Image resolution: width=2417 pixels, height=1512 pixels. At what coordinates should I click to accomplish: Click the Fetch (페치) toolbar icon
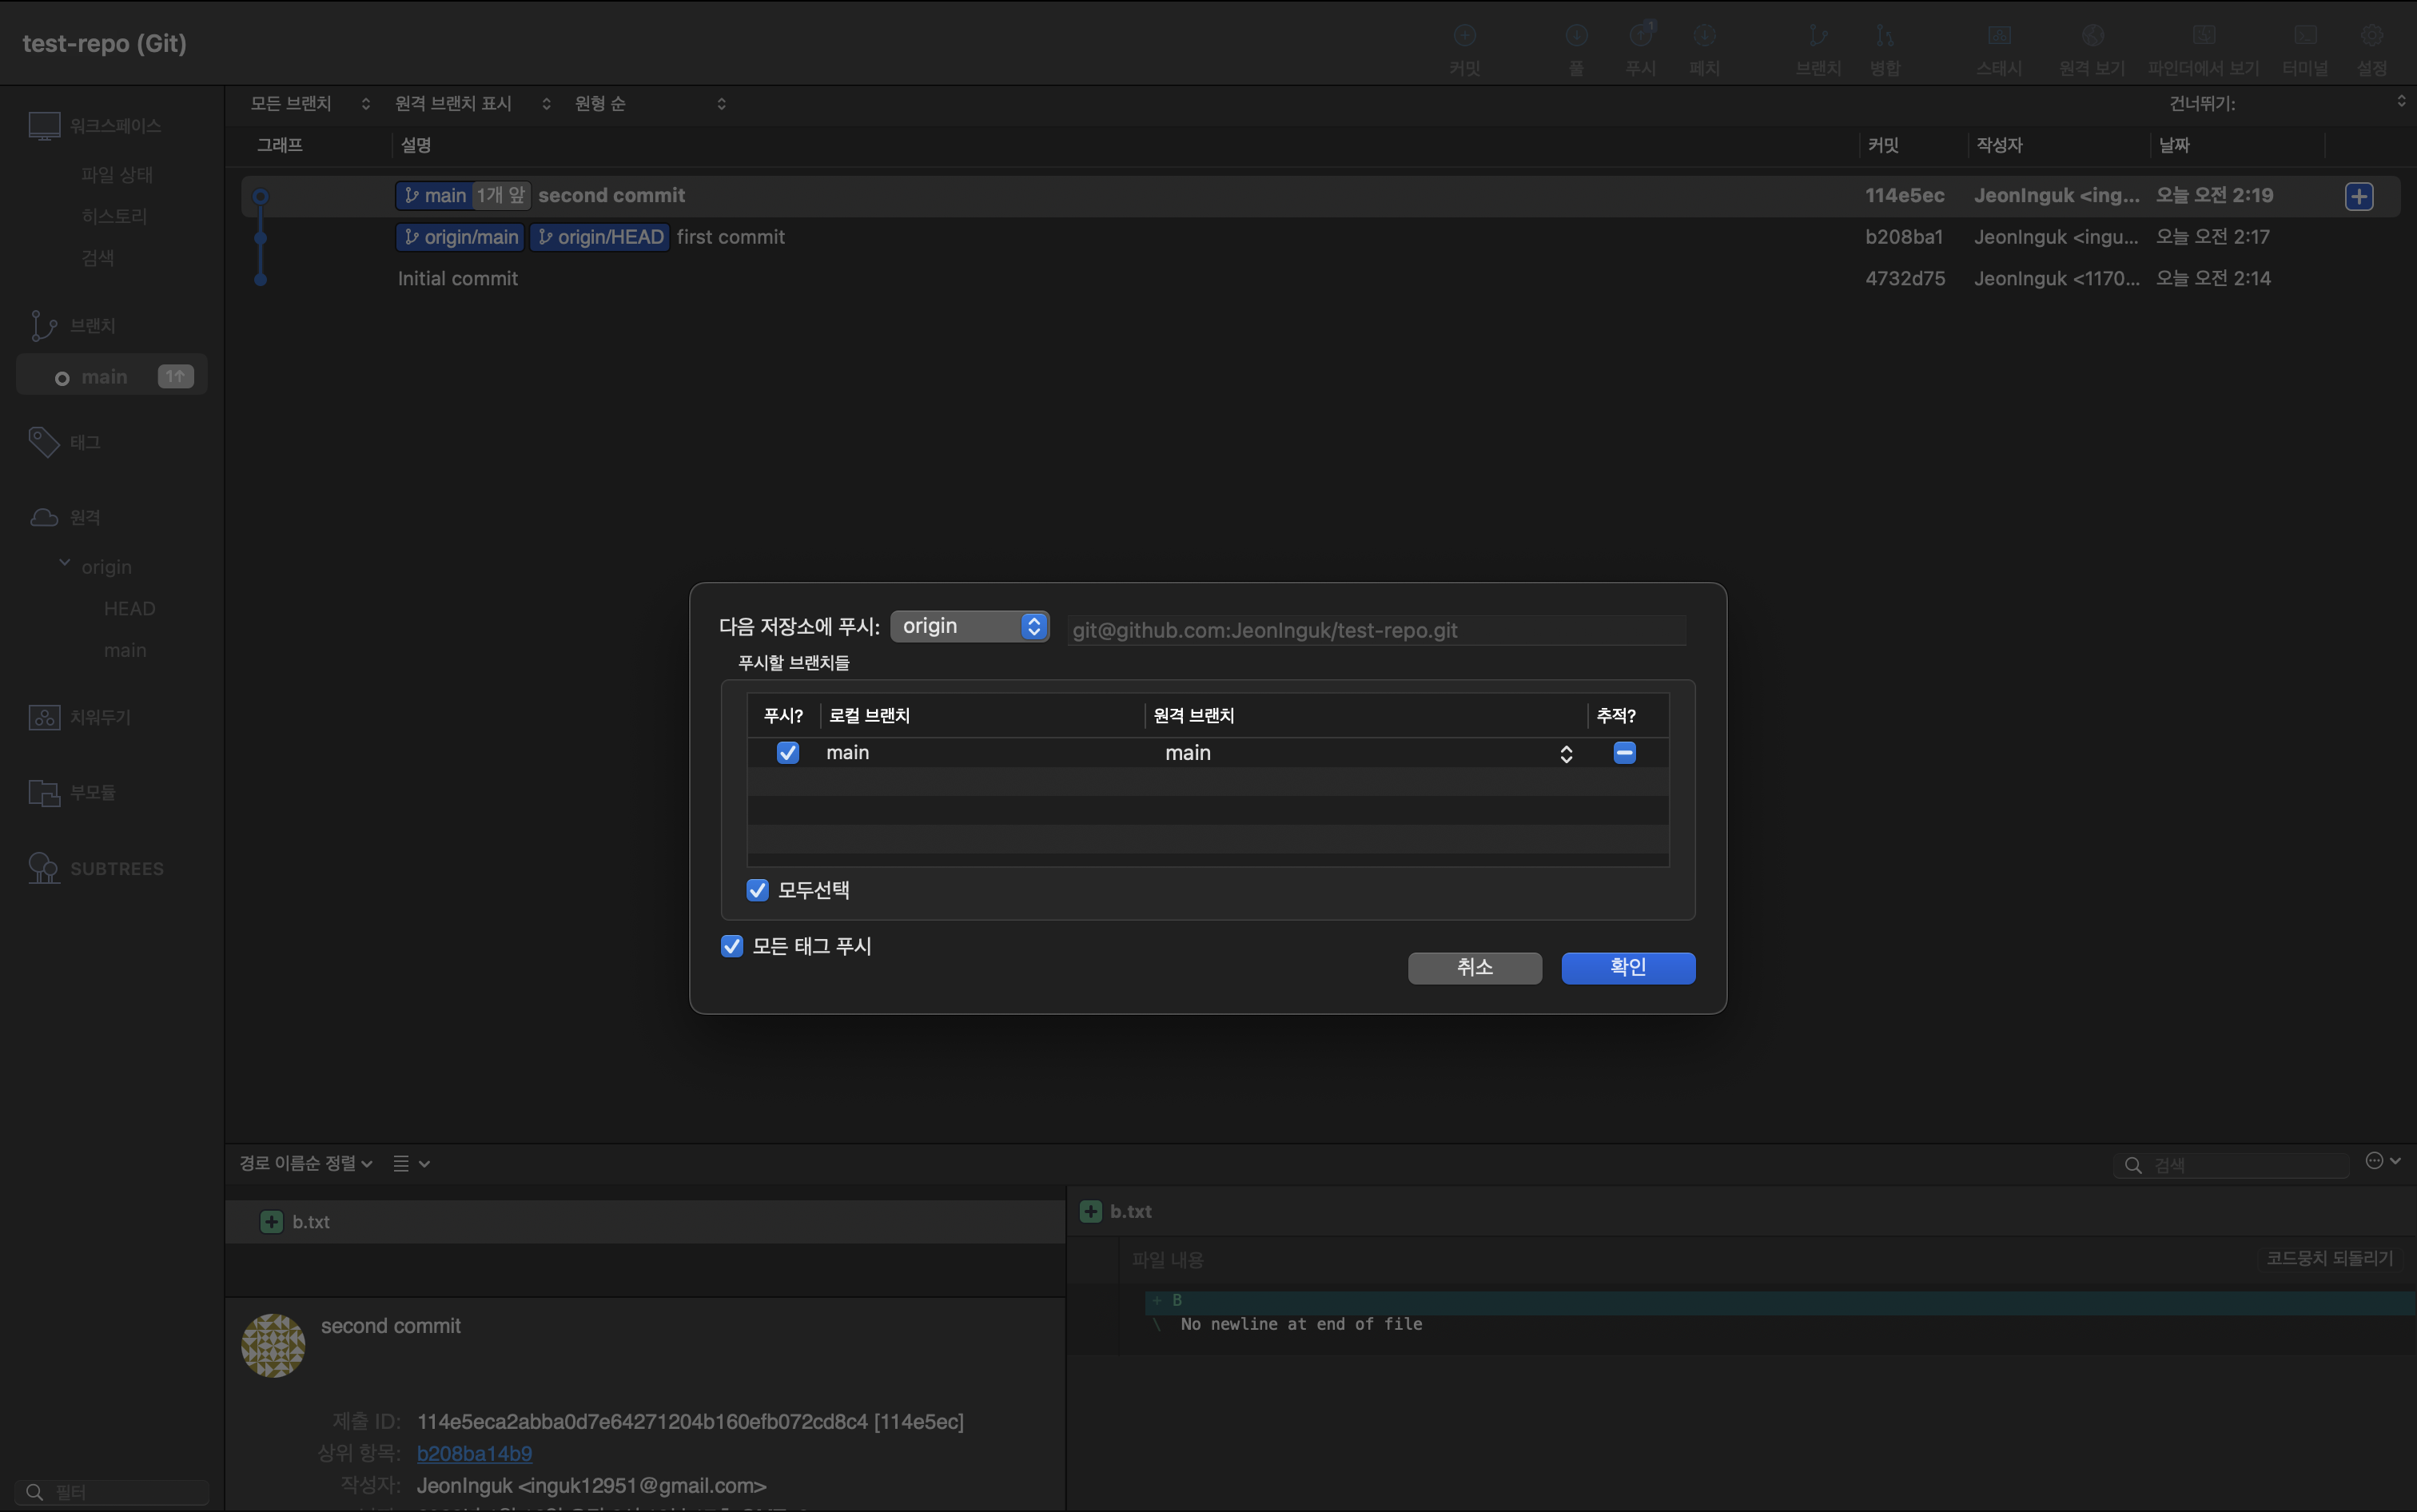pyautogui.click(x=1704, y=36)
